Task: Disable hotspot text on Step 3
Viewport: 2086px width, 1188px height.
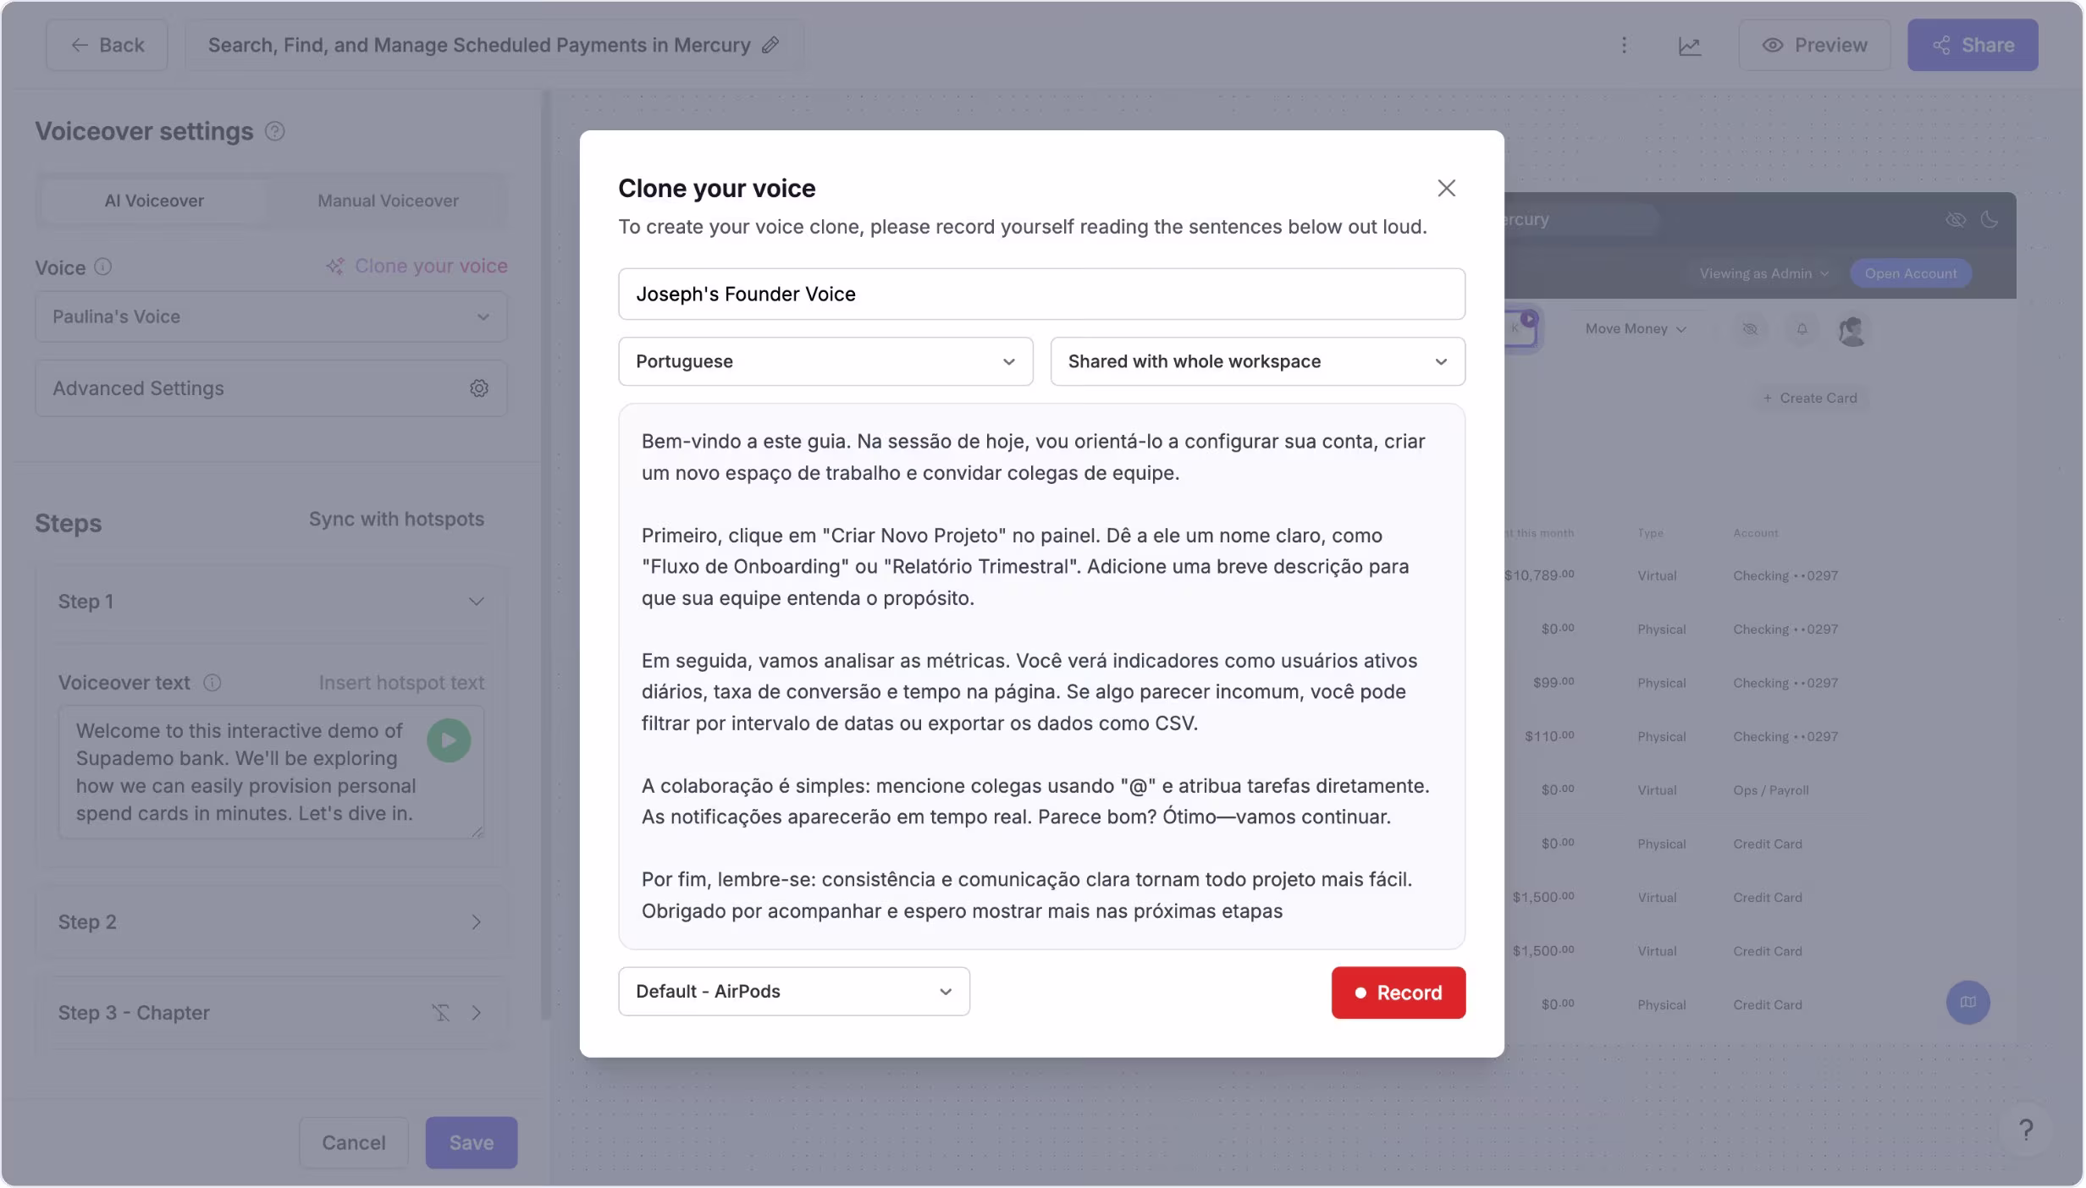Action: (x=441, y=1012)
